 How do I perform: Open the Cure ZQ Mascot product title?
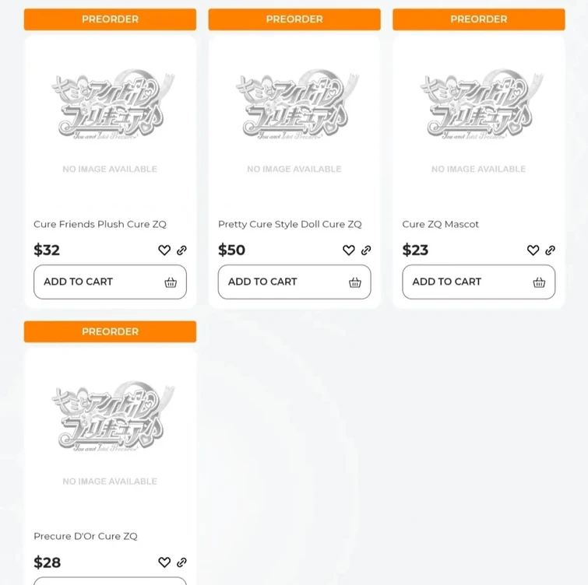[441, 224]
